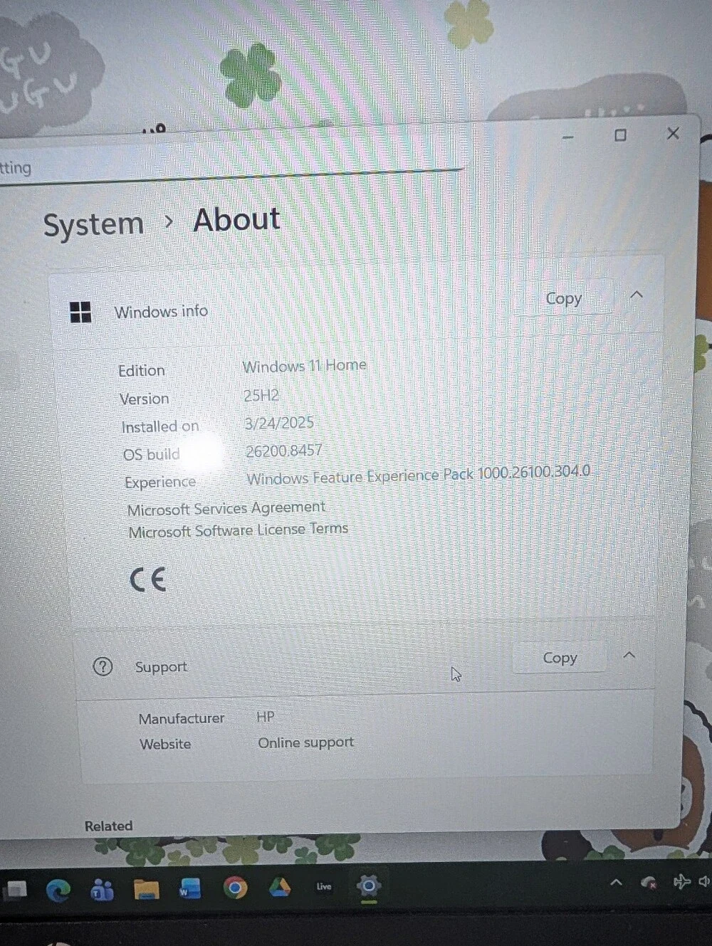Go back to System in the breadcrumb

(93, 225)
